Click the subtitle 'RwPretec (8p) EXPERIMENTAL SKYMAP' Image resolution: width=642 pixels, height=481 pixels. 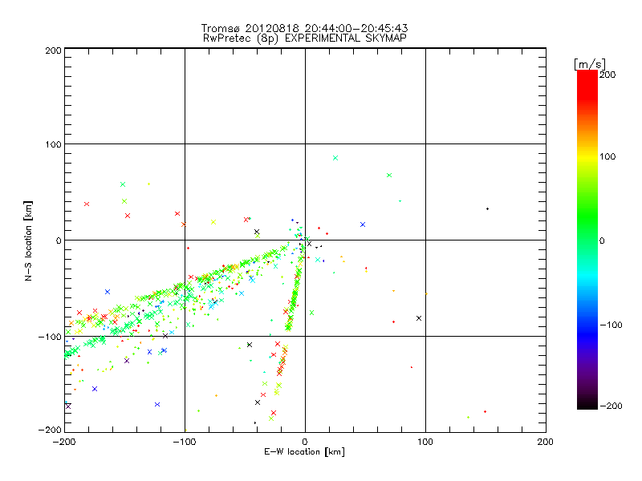coord(304,38)
